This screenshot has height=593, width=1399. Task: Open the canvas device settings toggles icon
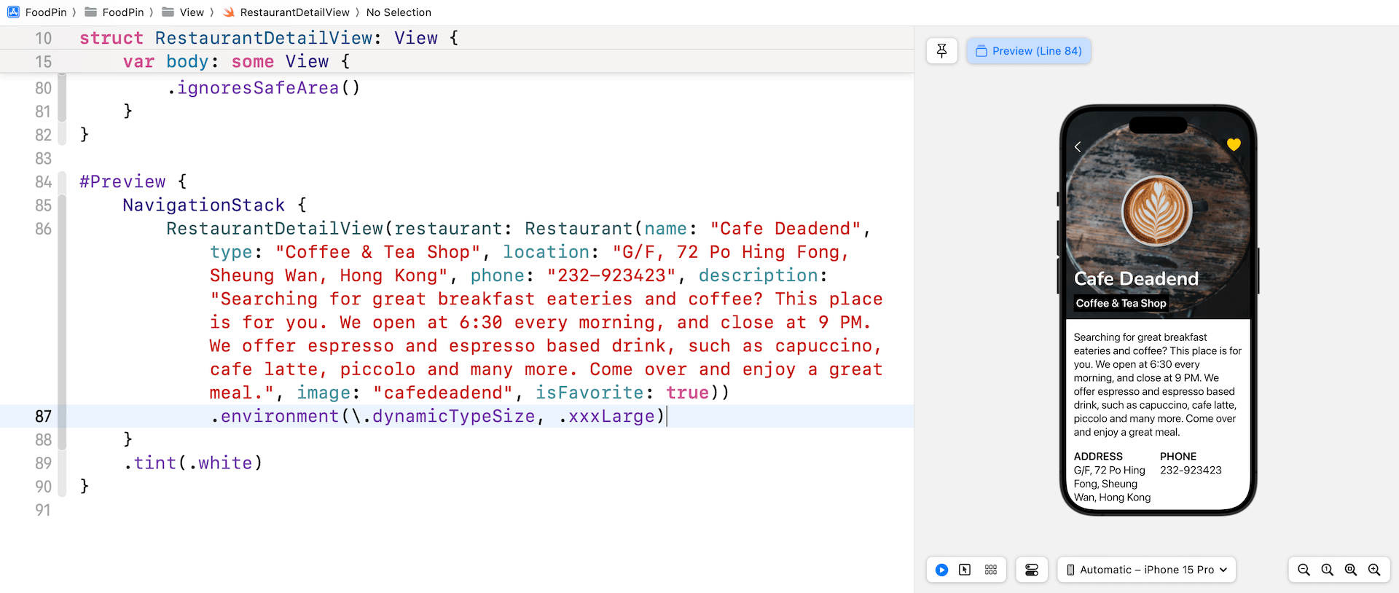[1032, 570]
